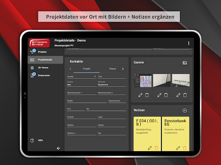The width and height of the screenshot is (221, 165).
Task: Add image via Galerie picture icon
Action: tap(185, 63)
